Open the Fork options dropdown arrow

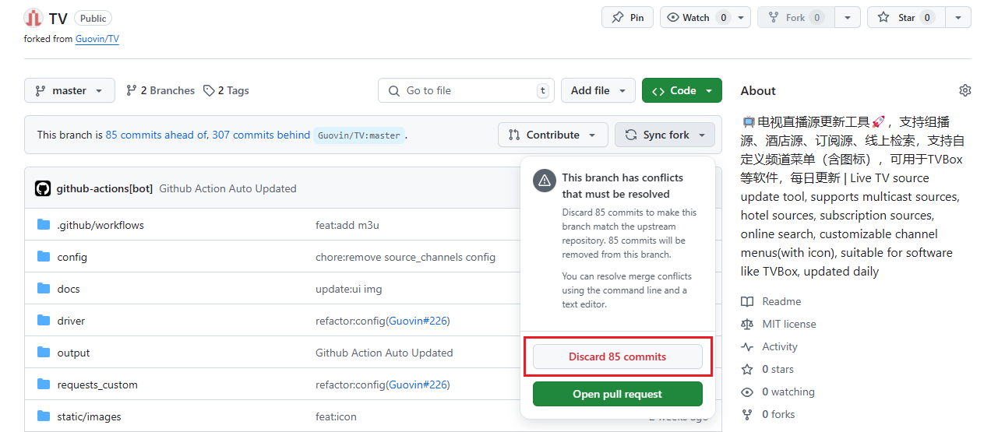point(848,17)
